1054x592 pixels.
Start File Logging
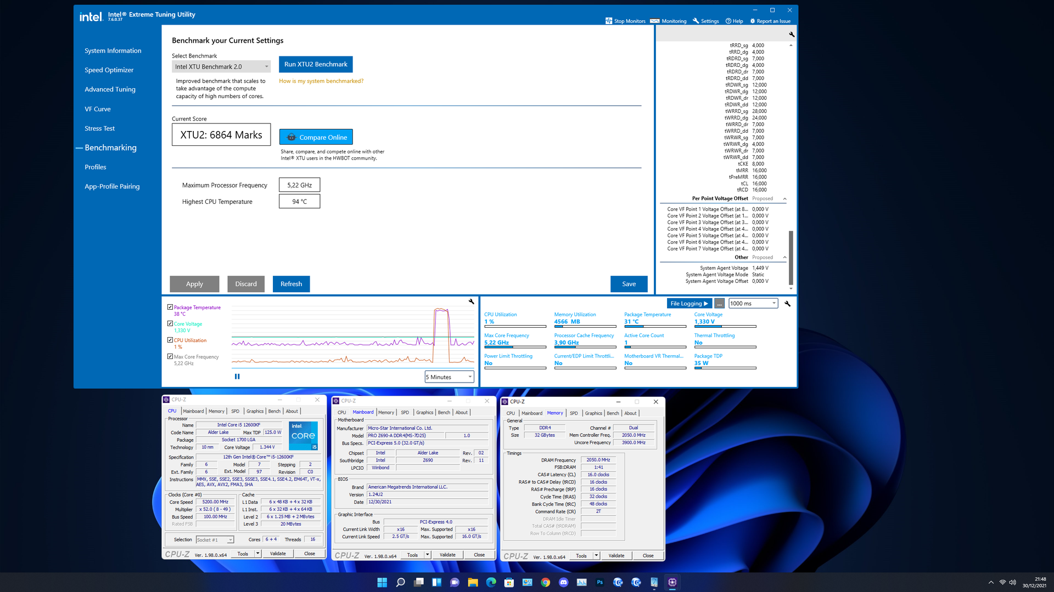tap(689, 304)
